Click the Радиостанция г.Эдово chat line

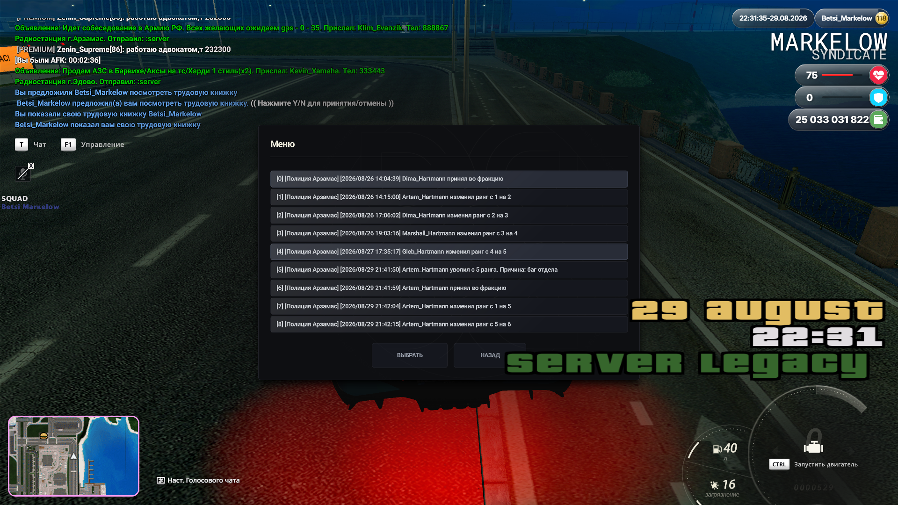87,82
